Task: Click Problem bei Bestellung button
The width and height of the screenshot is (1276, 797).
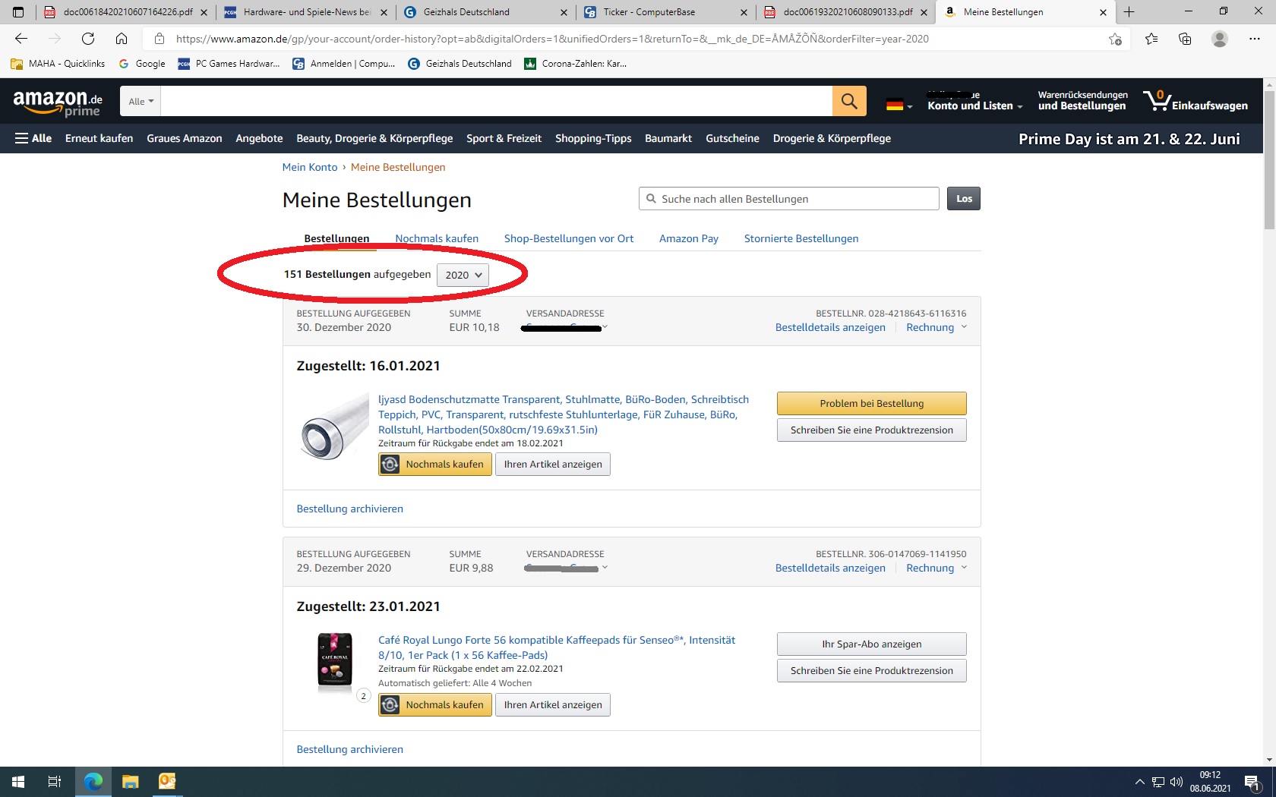Action: pyautogui.click(x=872, y=403)
